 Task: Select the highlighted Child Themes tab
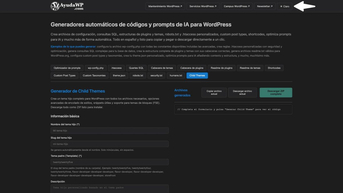pos(197,75)
